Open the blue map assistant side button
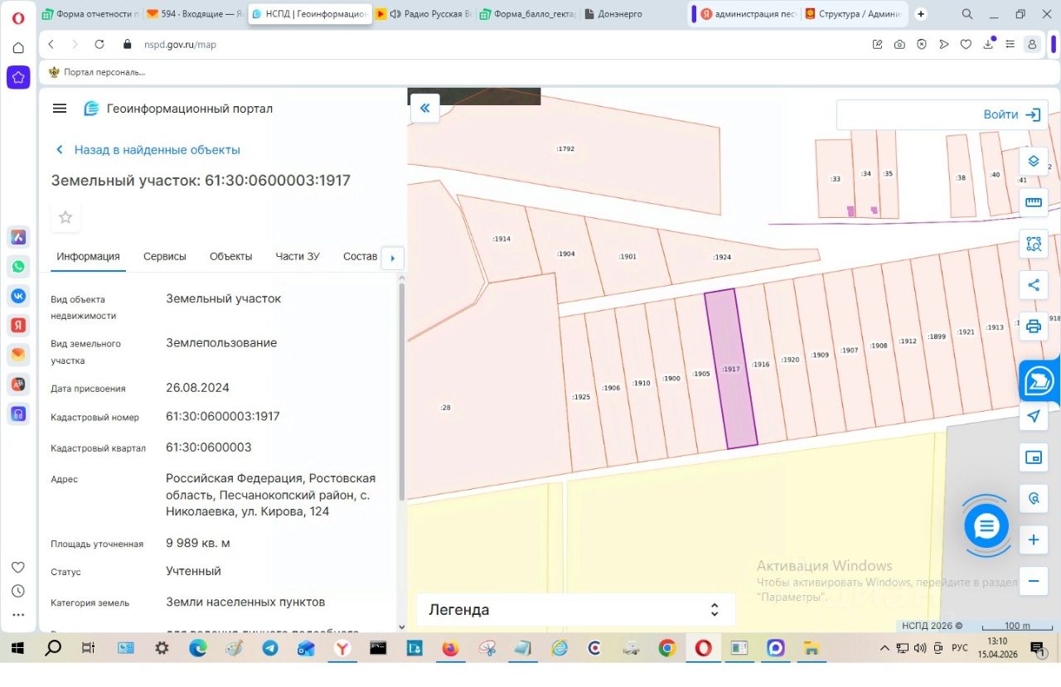 point(1039,380)
